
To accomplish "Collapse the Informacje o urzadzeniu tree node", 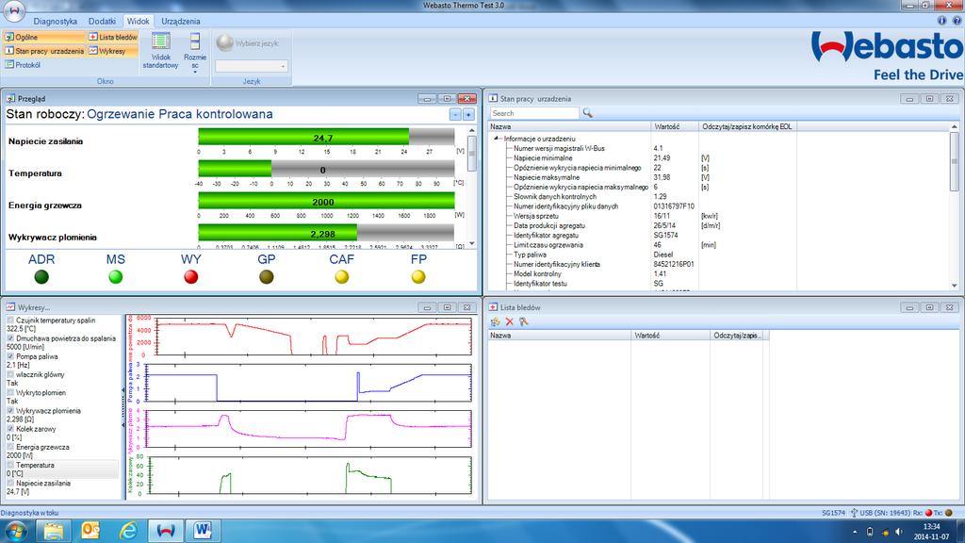I will [496, 139].
